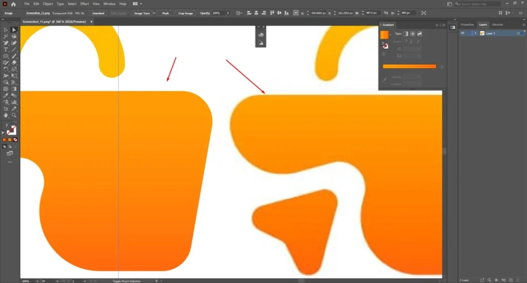Click the Unembed button
Viewport: 527px width, 283px height.
click(98, 13)
